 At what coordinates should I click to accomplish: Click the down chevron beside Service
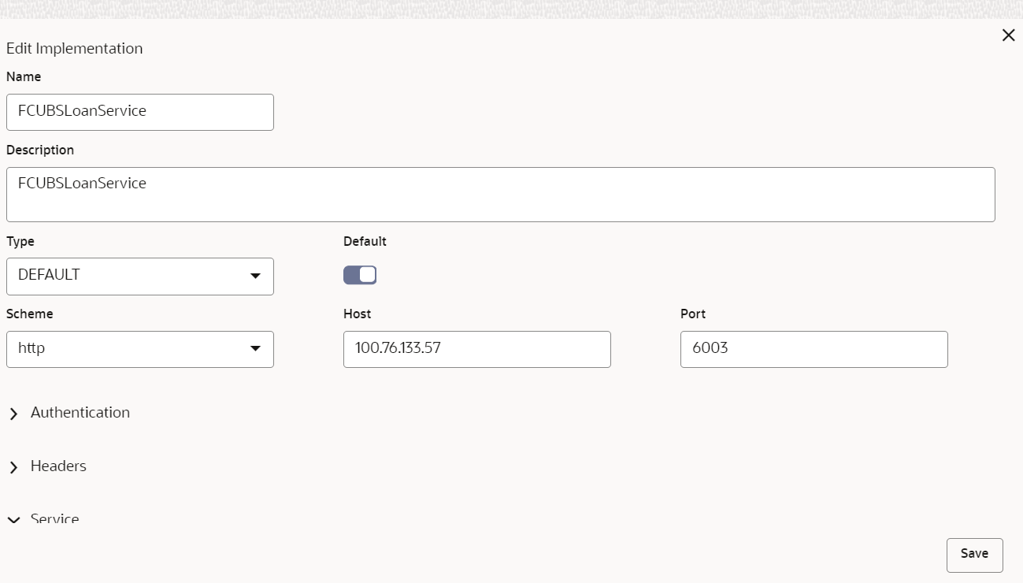click(x=13, y=520)
